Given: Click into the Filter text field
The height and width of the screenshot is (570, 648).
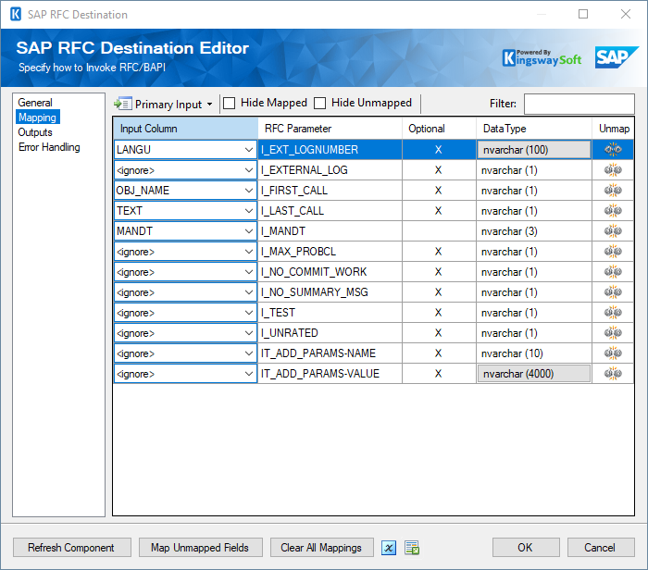Looking at the screenshot, I should [x=579, y=104].
